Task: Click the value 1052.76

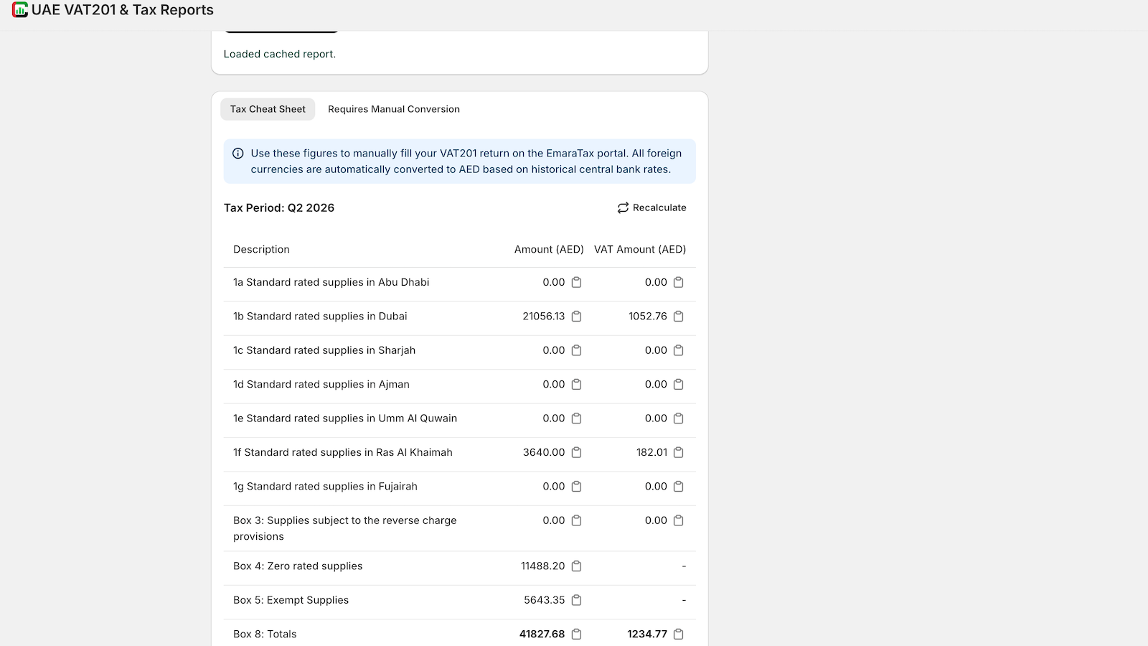Action: 648,317
